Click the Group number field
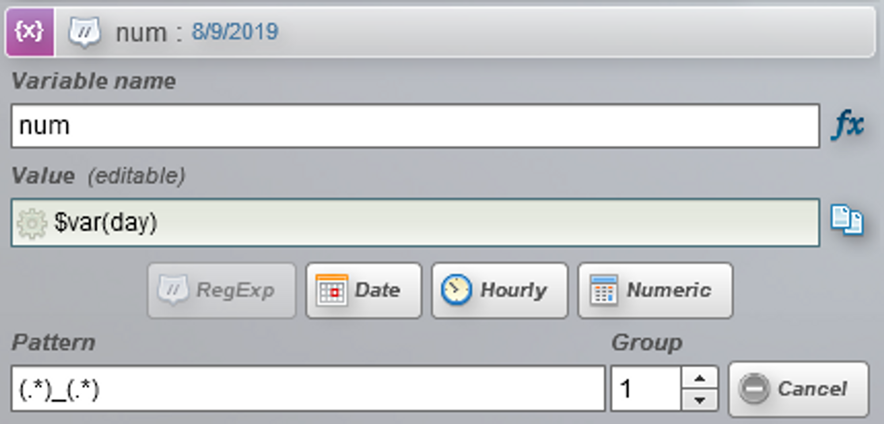This screenshot has width=884, height=424. (x=646, y=389)
